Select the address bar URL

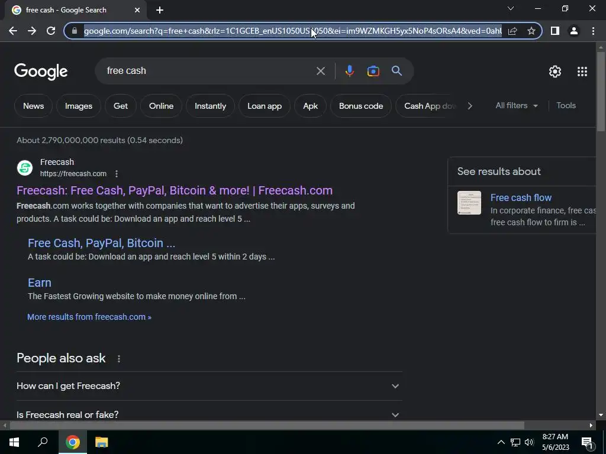(x=292, y=31)
